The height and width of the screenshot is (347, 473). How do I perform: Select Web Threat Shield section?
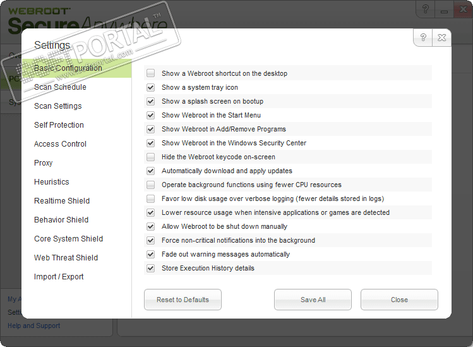[66, 258]
